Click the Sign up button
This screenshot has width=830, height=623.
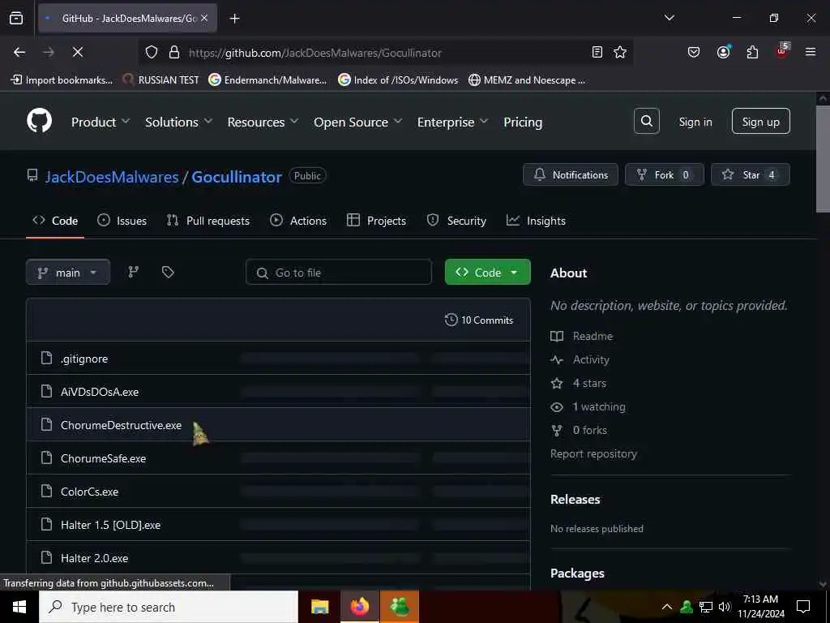coord(760,122)
